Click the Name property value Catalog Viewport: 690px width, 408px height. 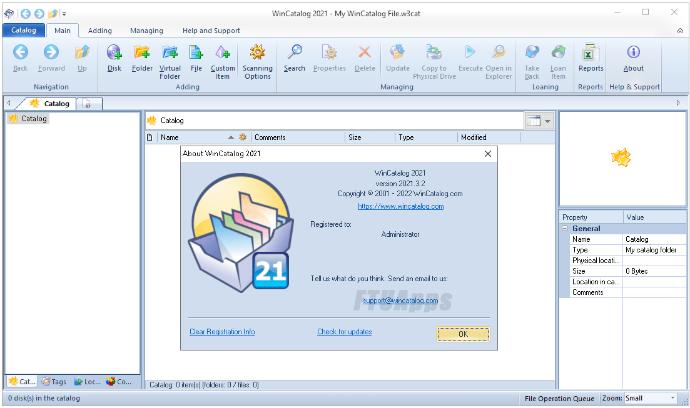[654, 239]
